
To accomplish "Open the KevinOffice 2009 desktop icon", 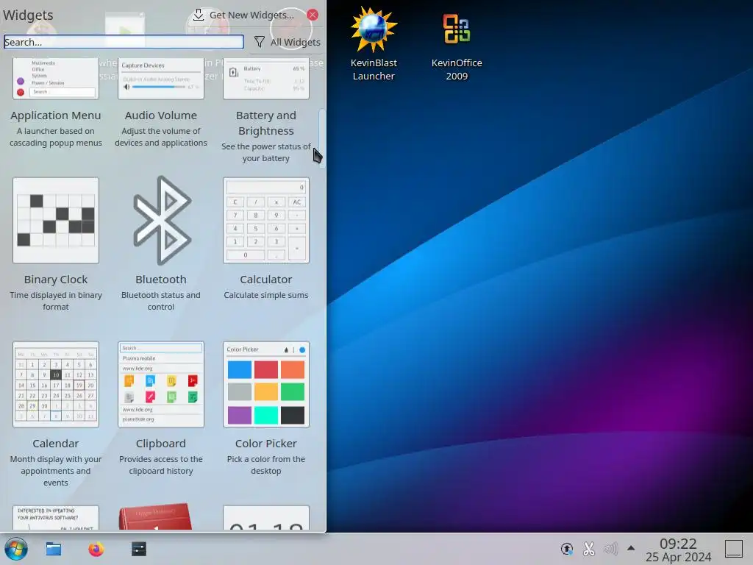I will [x=457, y=46].
